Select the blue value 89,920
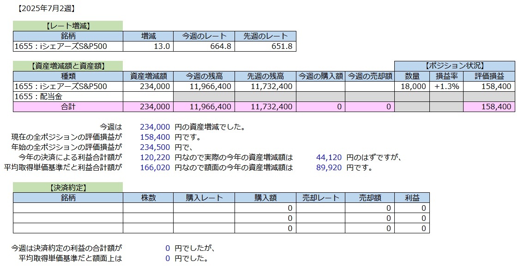 click(x=329, y=167)
